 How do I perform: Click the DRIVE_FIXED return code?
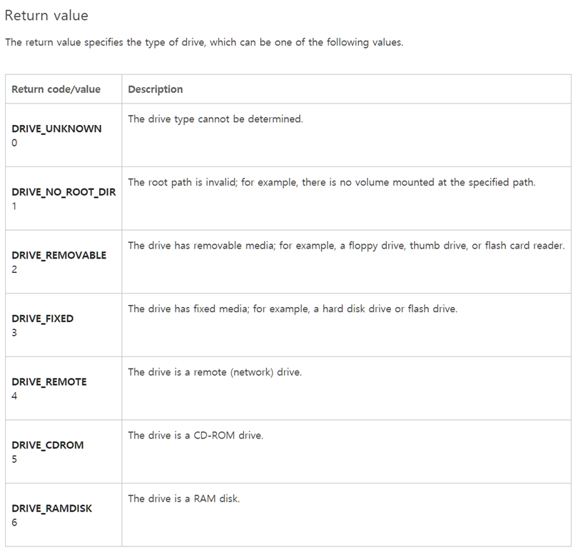(43, 319)
